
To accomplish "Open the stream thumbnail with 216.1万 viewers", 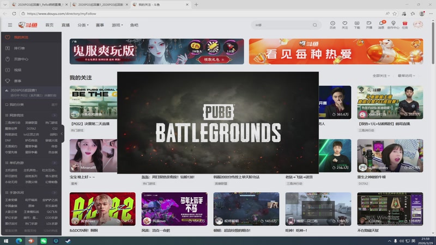I will (335, 156).
